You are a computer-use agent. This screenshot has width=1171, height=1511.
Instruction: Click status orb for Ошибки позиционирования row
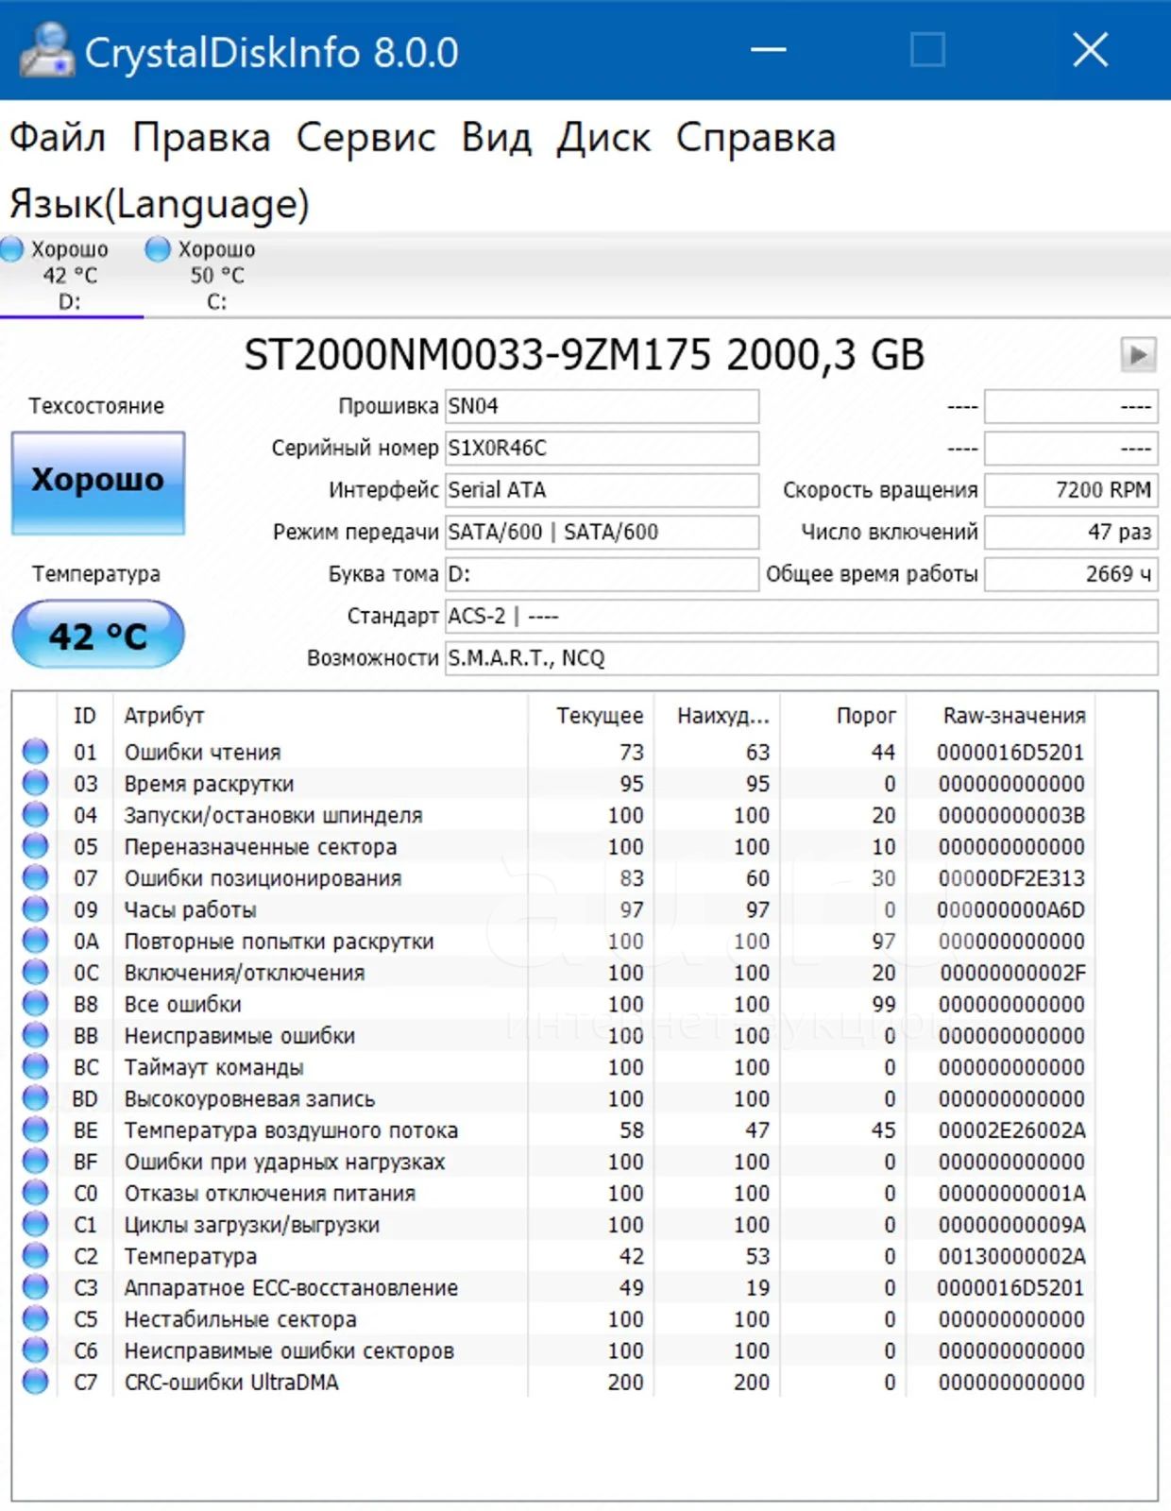pos(36,877)
